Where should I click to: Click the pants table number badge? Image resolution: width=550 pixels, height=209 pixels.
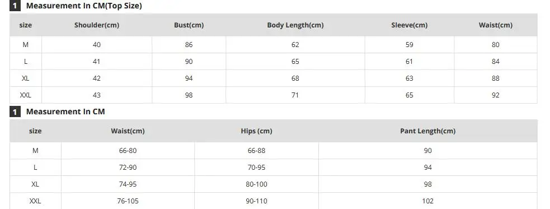coord(15,112)
